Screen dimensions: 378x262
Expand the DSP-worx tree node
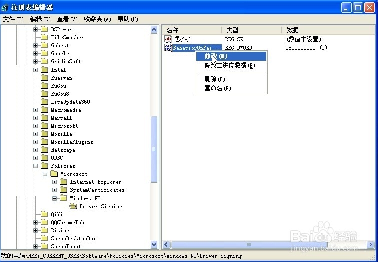pyautogui.click(x=35, y=29)
